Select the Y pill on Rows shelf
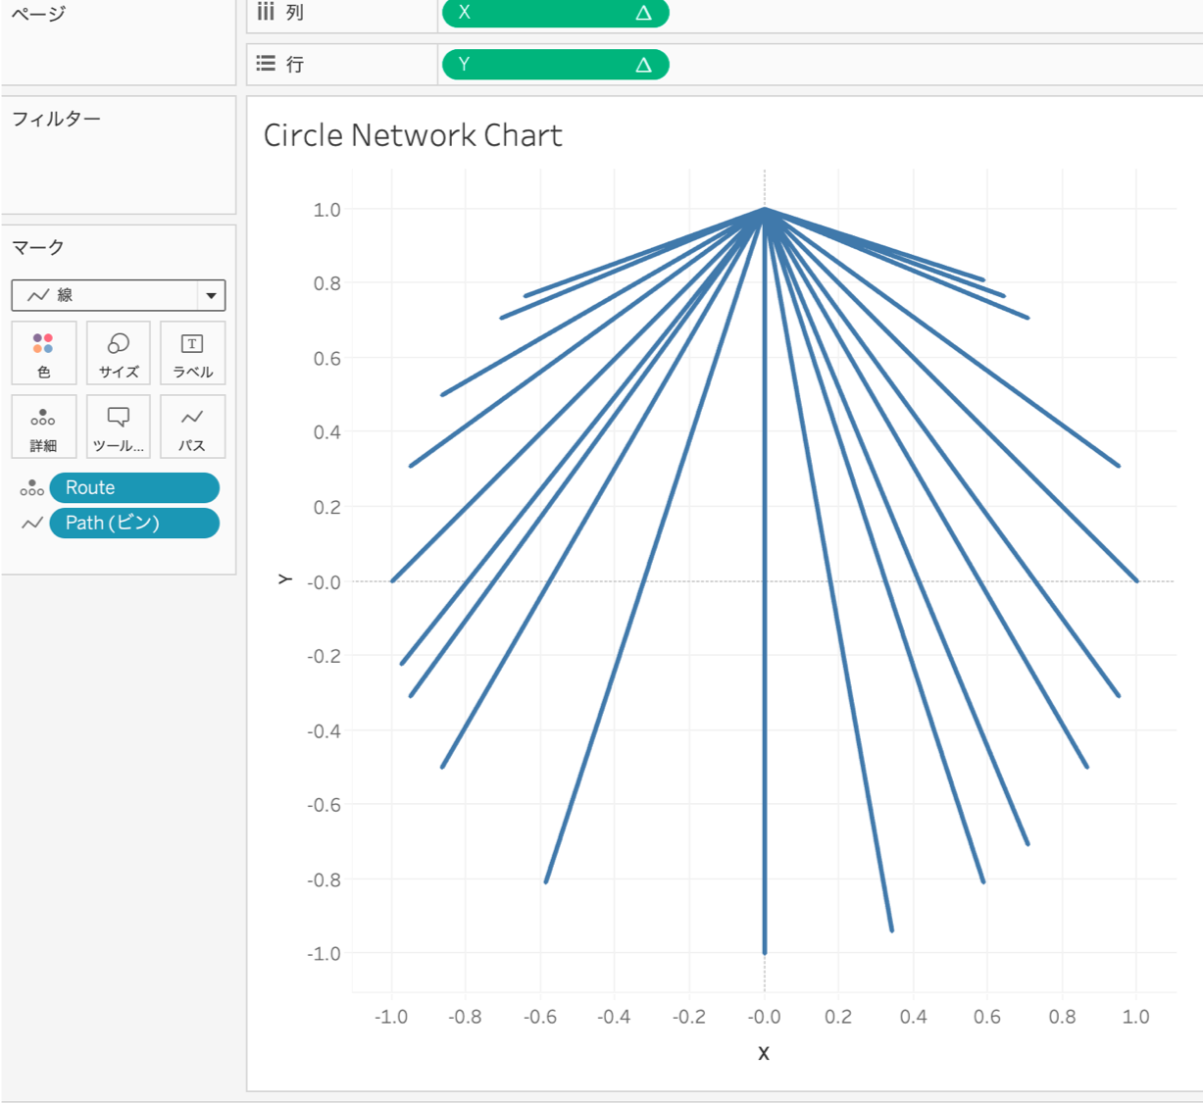Viewport: 1203px width, 1103px height. coord(555,65)
